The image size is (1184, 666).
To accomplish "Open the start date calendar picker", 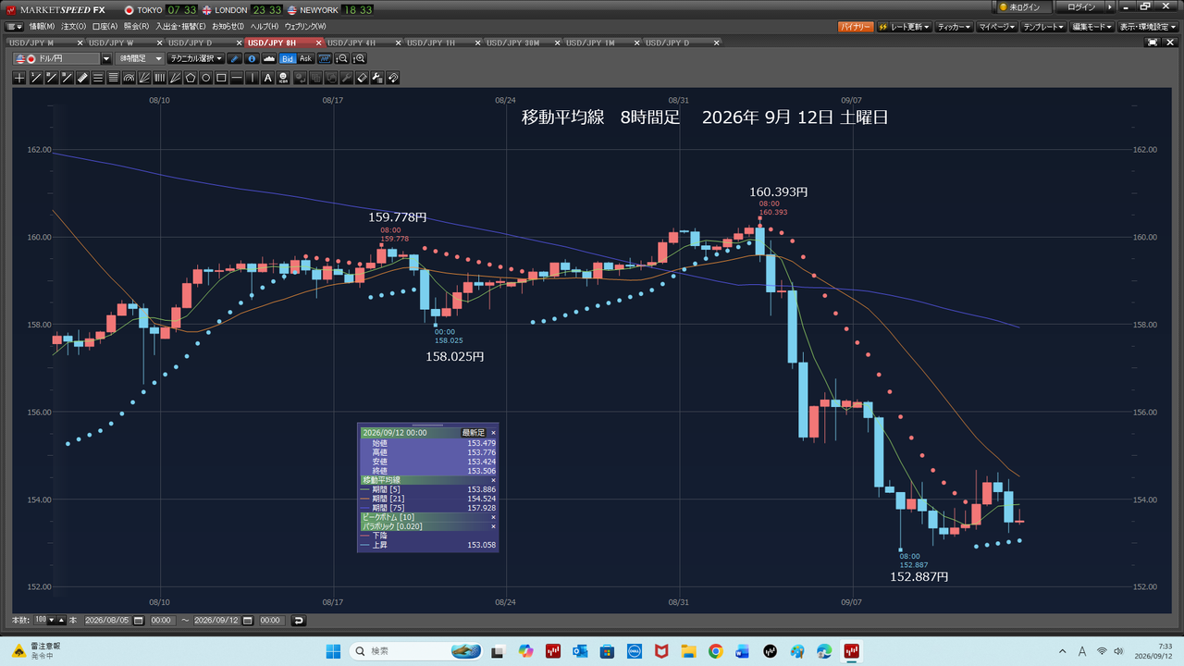I will (139, 620).
